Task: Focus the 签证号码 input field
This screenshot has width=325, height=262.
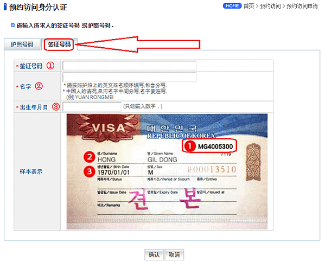Action: click(x=129, y=66)
